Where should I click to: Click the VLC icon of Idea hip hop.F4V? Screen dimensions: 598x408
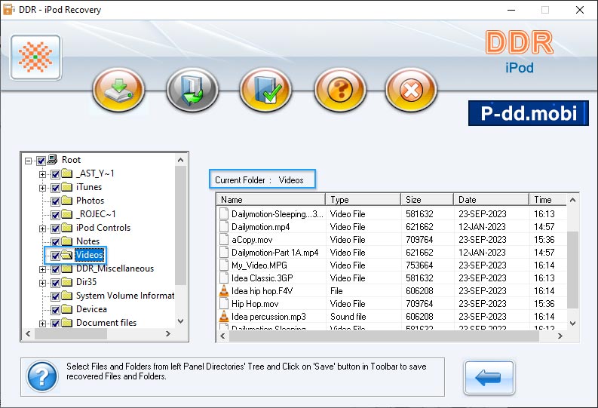(x=224, y=291)
